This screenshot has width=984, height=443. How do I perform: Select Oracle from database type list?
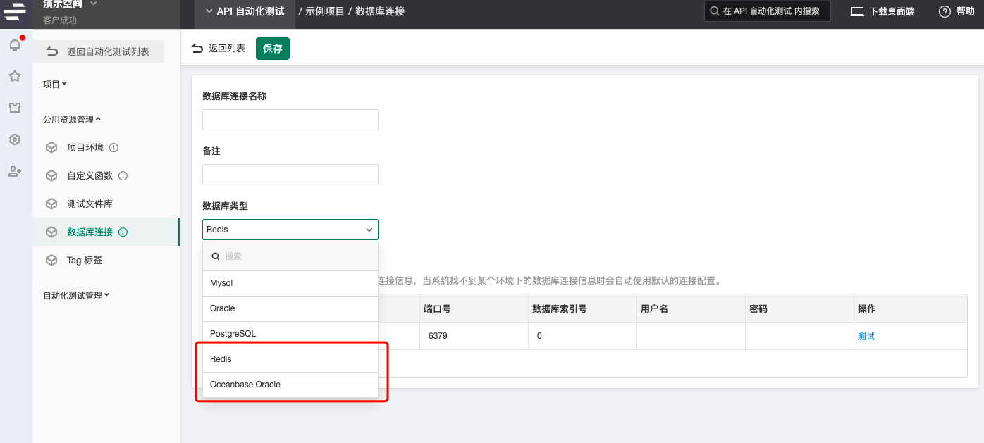point(290,308)
